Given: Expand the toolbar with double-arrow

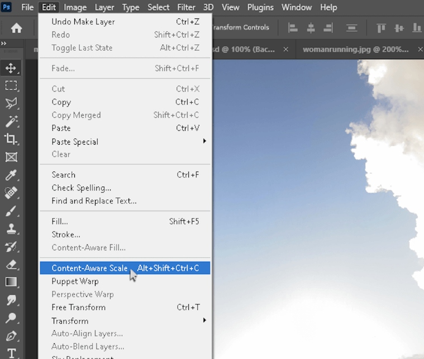Looking at the screenshot, I should tap(4, 43).
